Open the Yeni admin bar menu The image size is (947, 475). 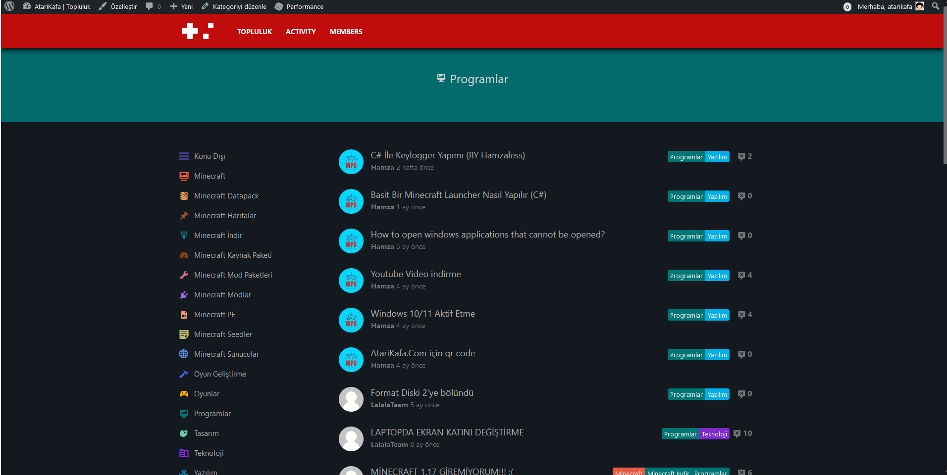pyautogui.click(x=182, y=6)
